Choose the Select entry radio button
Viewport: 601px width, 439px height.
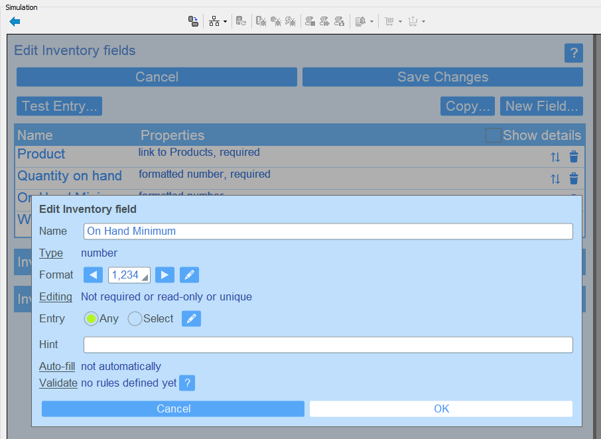click(x=135, y=319)
